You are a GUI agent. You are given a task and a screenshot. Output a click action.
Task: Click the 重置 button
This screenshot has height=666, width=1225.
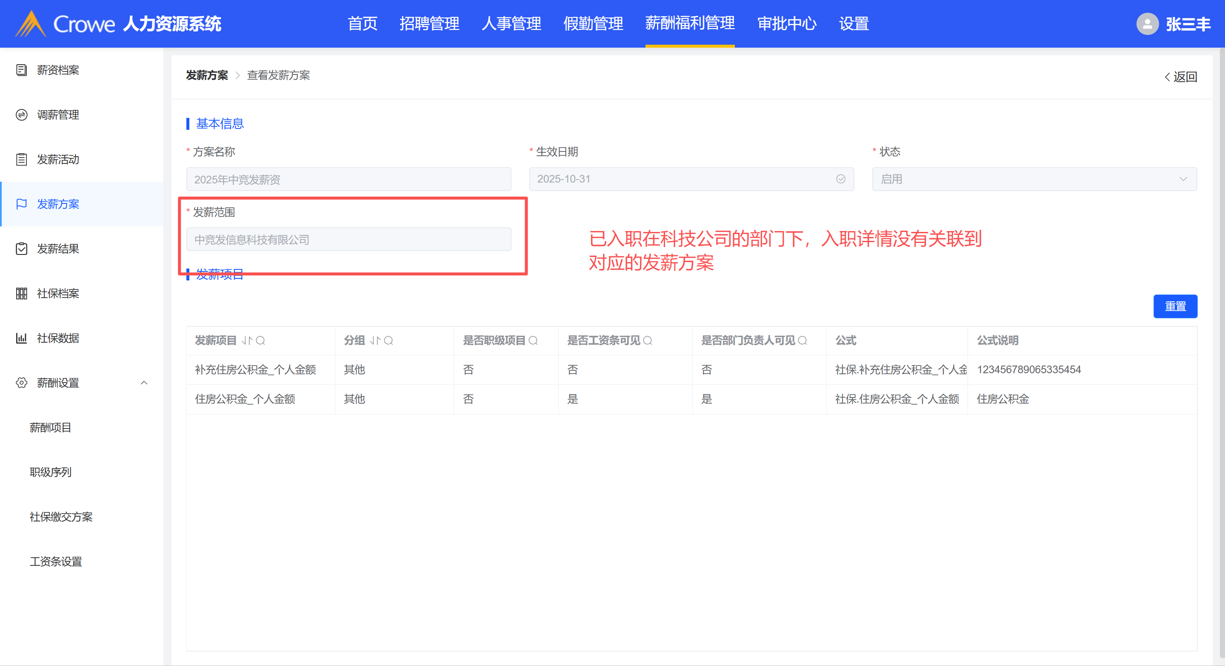(x=1175, y=306)
